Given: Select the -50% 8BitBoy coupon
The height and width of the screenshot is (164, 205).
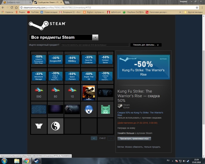Looking at the screenshot, I should [72, 59].
